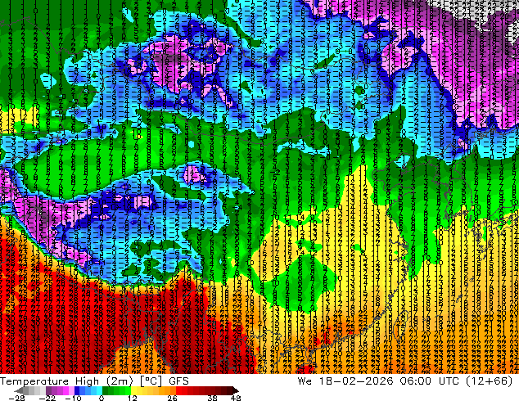Screen dimensions: 519x401
Task: Click the 26 label on the color scale
Action: click(172, 398)
